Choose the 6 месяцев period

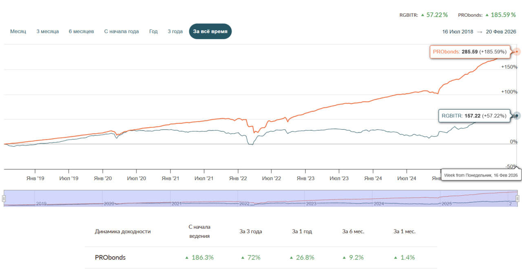tap(81, 31)
